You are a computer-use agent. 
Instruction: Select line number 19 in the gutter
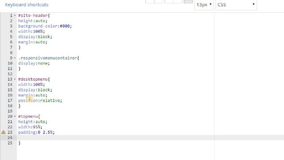click(x=10, y=111)
